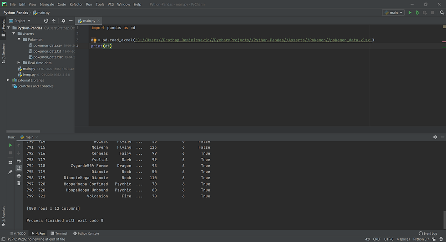Click the Print icon in Run panel
The width and height of the screenshot is (446, 242).
click(19, 176)
